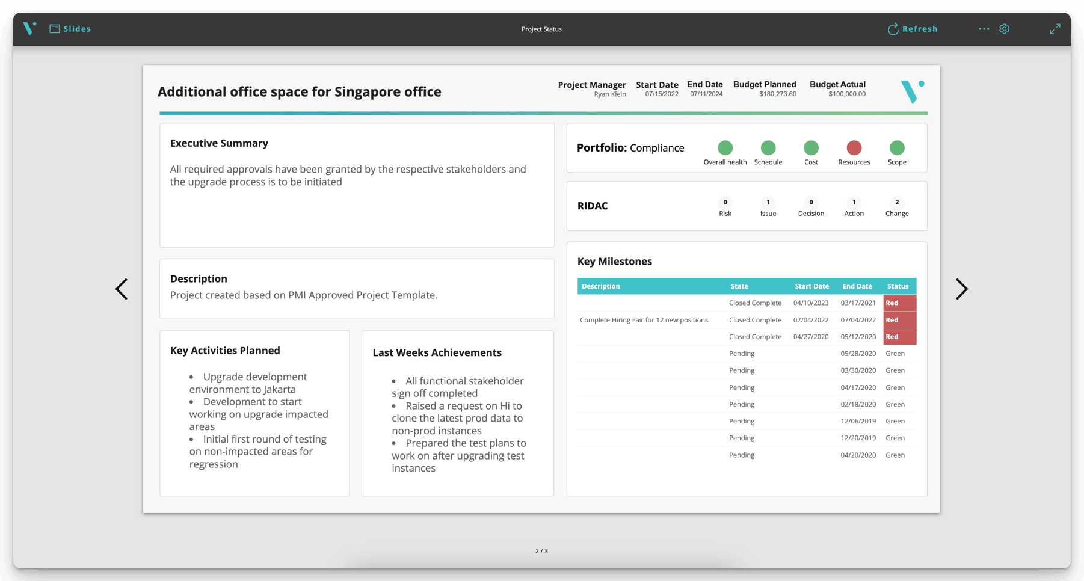Open settings gear icon
This screenshot has height=581, width=1084.
tap(1004, 29)
